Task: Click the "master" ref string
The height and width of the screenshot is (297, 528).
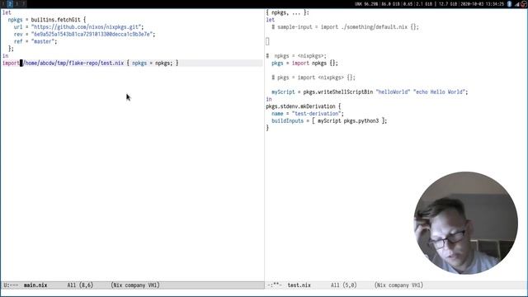Action: click(44, 41)
